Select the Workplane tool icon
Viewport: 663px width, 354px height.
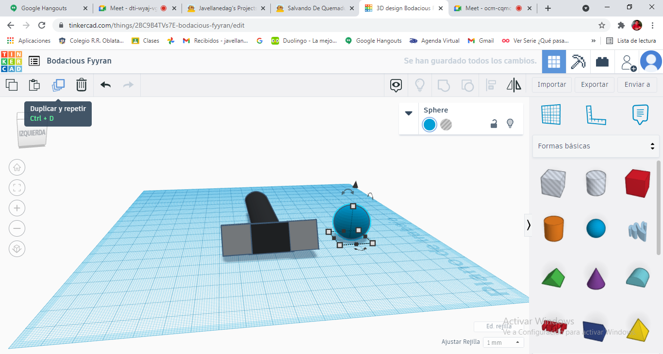click(551, 114)
